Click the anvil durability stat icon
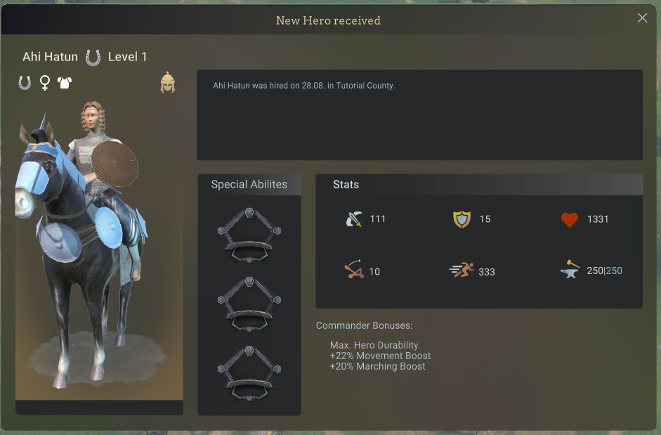661x435 pixels. click(x=570, y=269)
